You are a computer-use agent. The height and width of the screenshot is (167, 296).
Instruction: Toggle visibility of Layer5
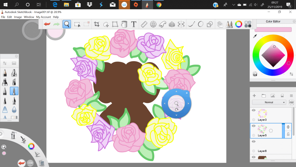pyautogui.click(x=253, y=126)
